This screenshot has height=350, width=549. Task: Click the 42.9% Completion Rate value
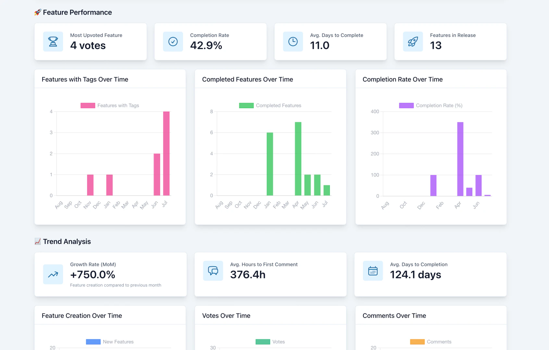click(206, 46)
